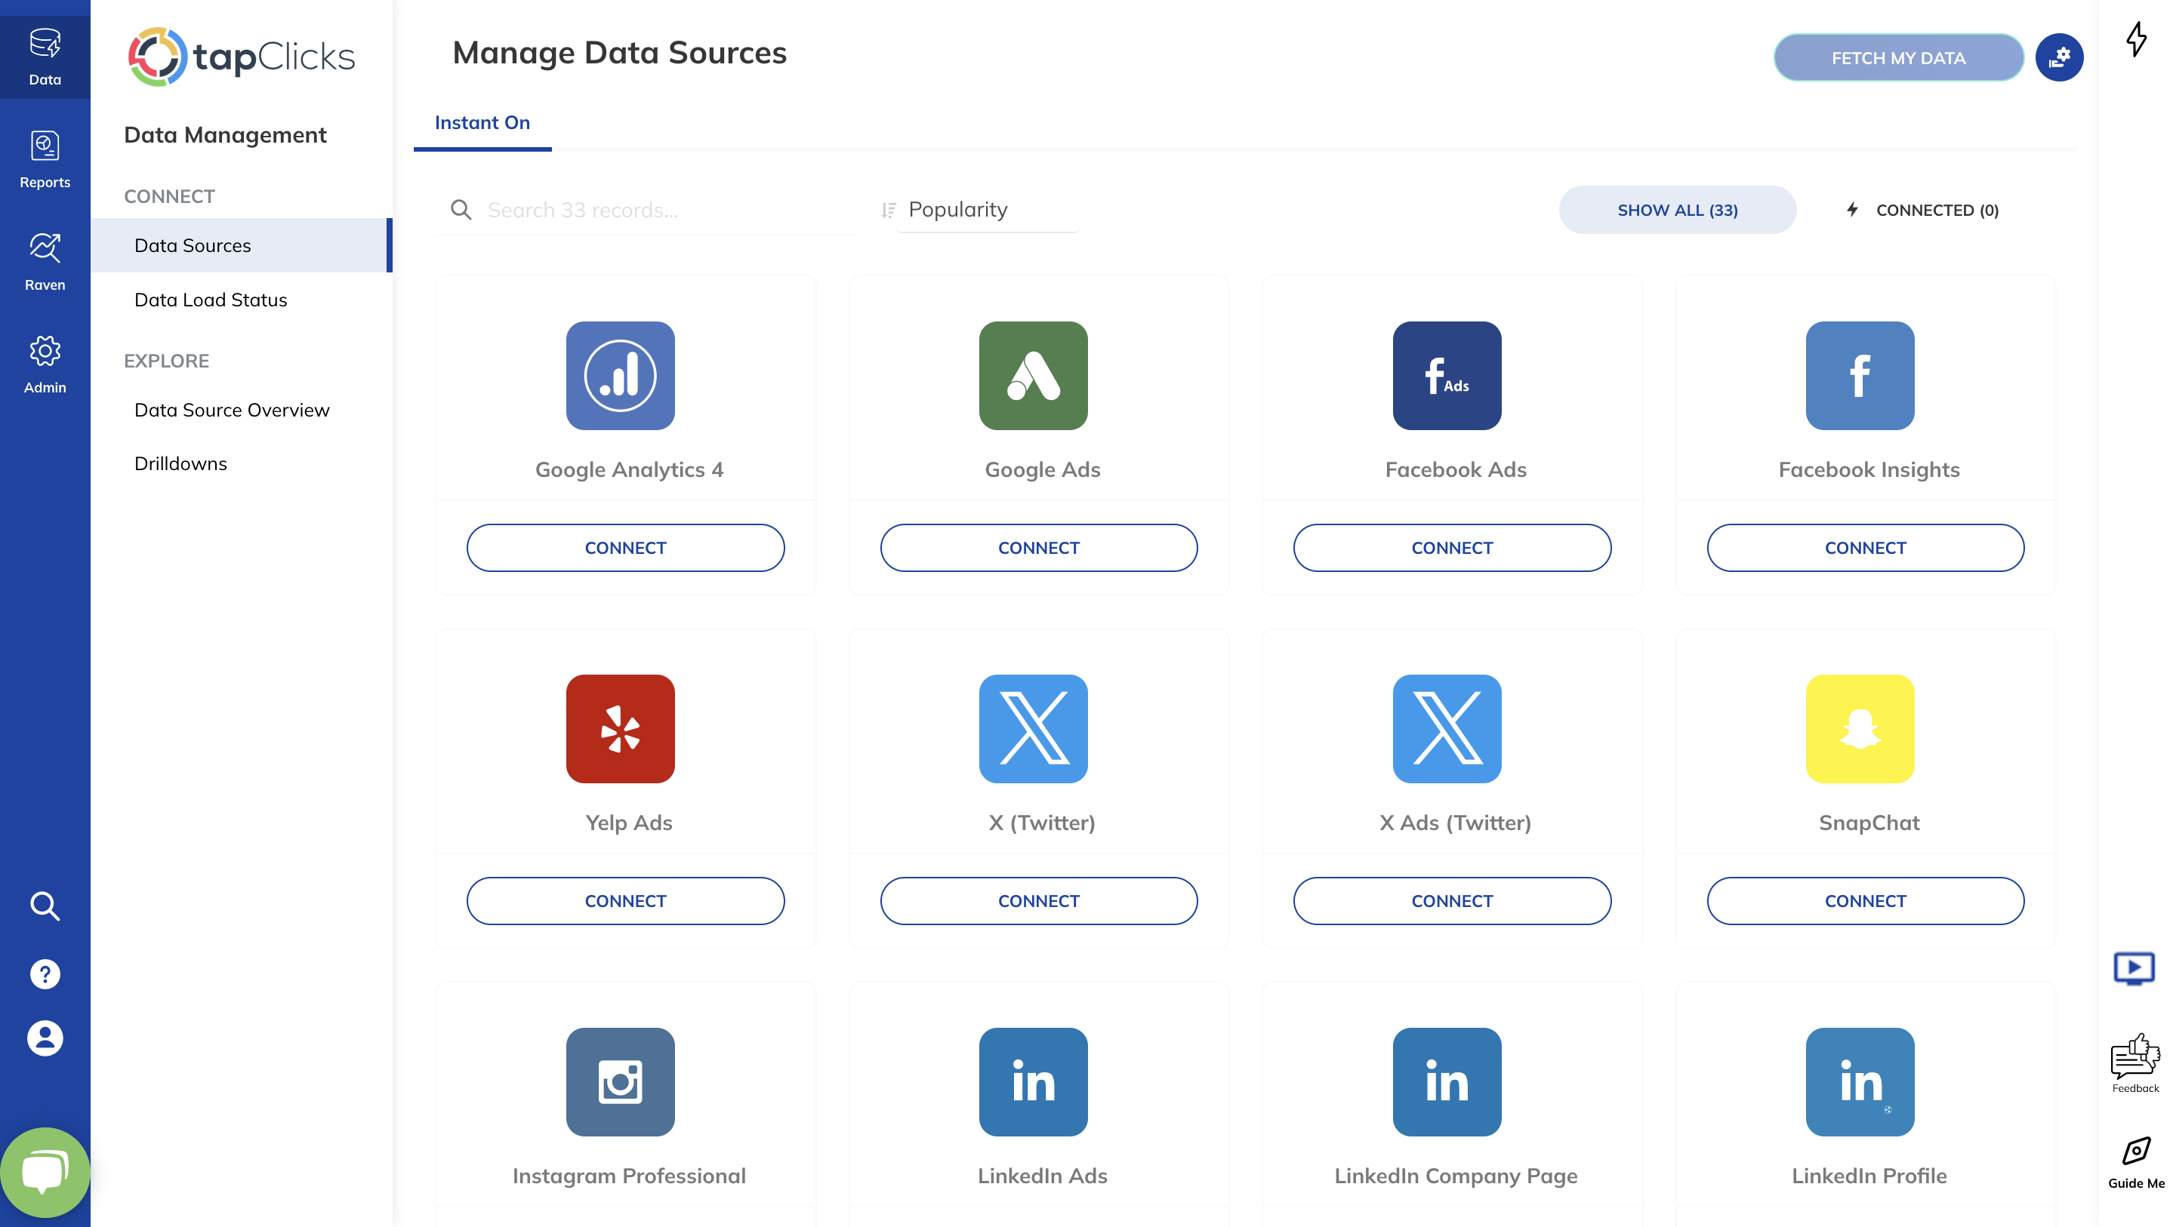Open the Data section in left rail

pos(45,57)
